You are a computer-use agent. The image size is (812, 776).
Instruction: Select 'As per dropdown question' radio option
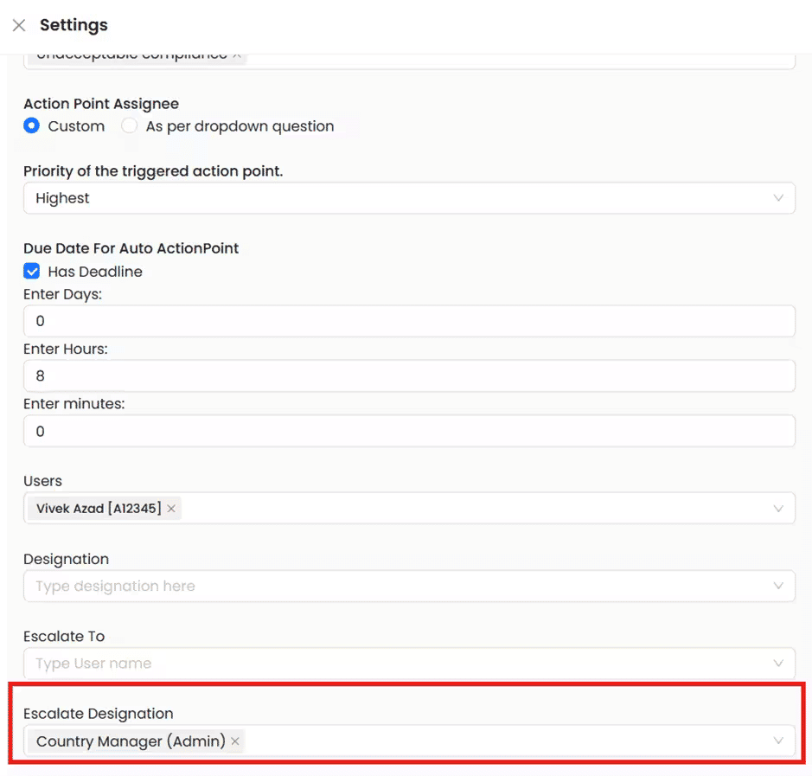coord(130,126)
